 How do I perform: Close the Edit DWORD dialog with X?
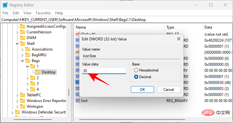(x=179, y=39)
